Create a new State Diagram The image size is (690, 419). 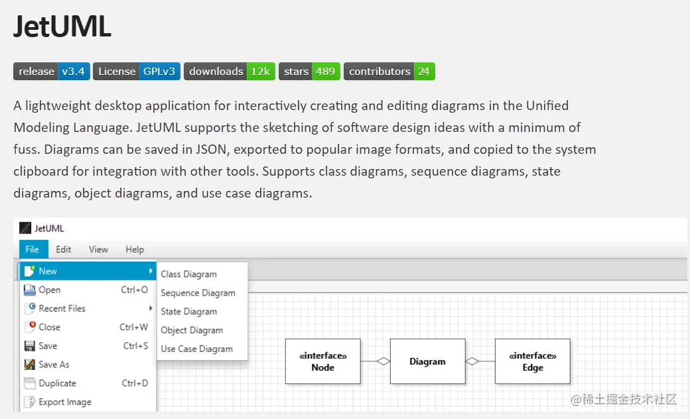click(202, 312)
